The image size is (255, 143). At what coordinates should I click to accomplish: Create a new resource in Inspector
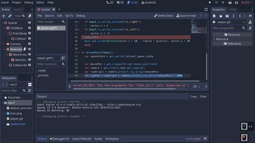click(x=214, y=16)
